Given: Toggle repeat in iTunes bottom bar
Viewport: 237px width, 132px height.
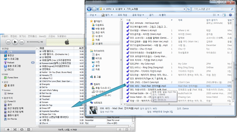Looking at the screenshot, I should pos(22,129).
